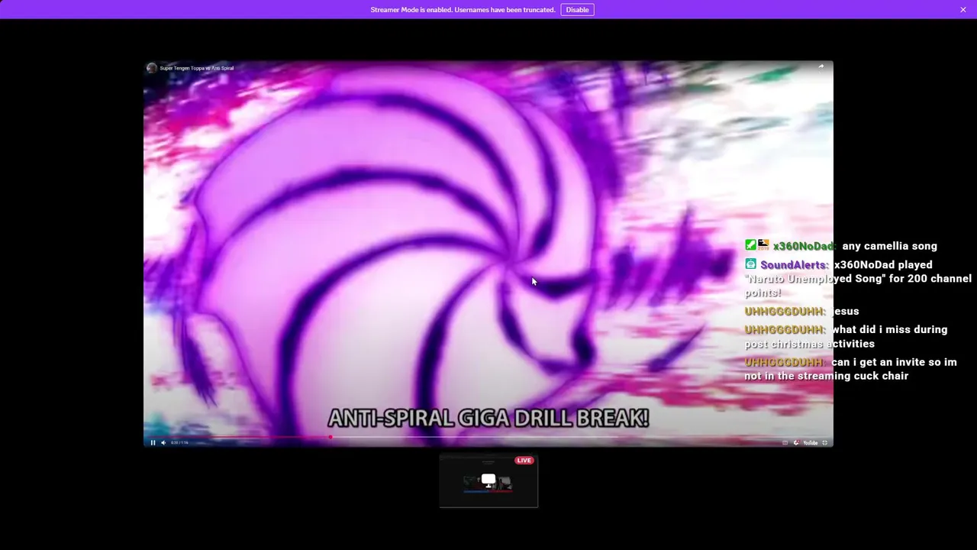Click the red LIVE badge
The height and width of the screenshot is (550, 977).
point(524,460)
